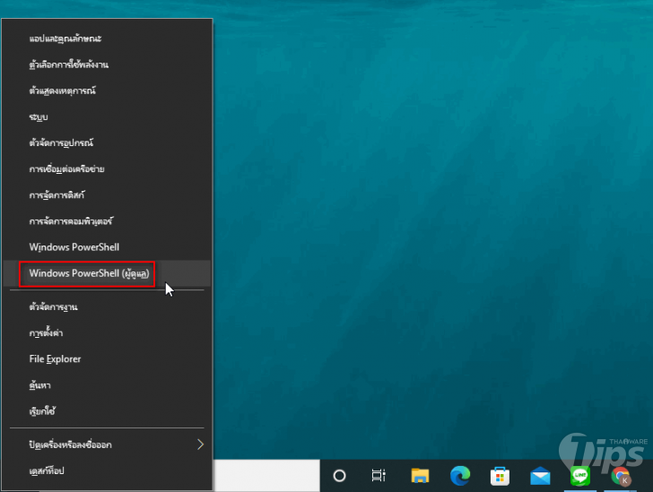
Task: Select เดสก์ท็อป desktop entry
Action: point(107,470)
